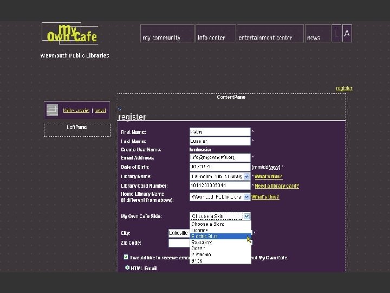Select the HTML Email radio button
The width and height of the screenshot is (390, 293).
click(127, 267)
